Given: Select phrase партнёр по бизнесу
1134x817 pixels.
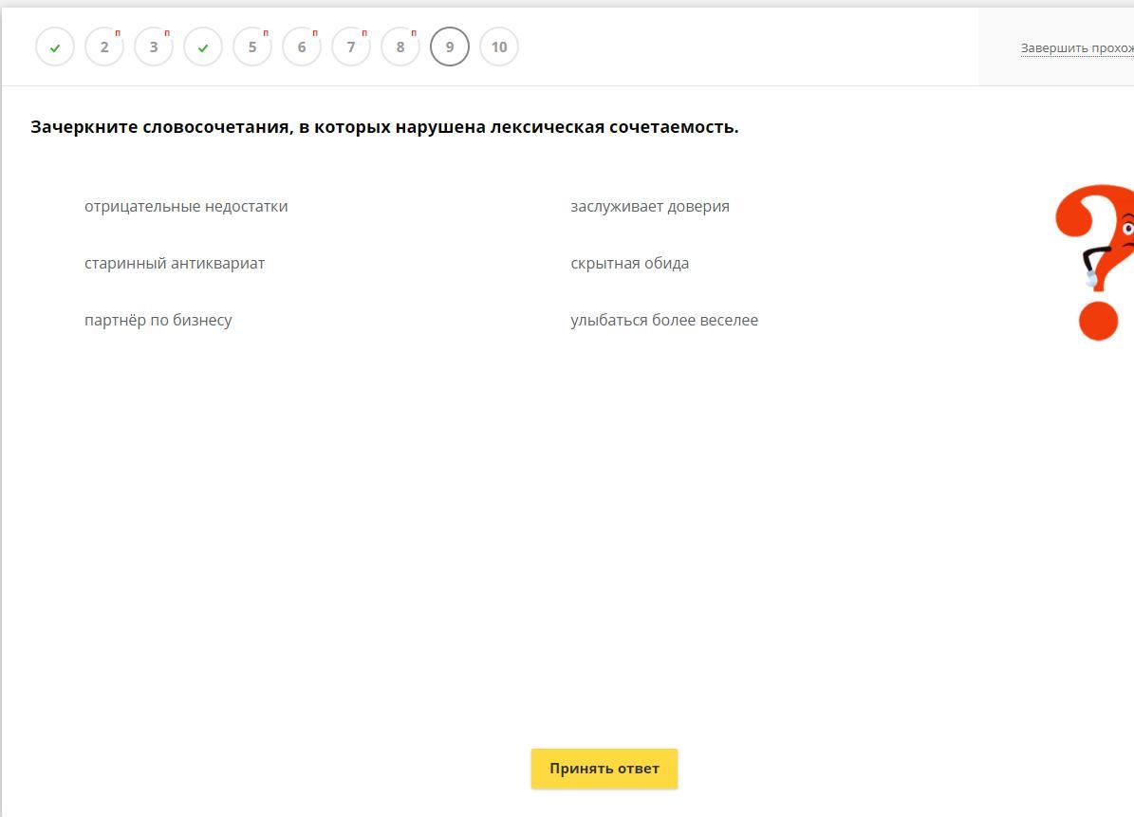Looking at the screenshot, I should coord(158,321).
